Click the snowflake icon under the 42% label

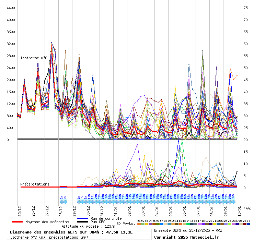point(188,202)
